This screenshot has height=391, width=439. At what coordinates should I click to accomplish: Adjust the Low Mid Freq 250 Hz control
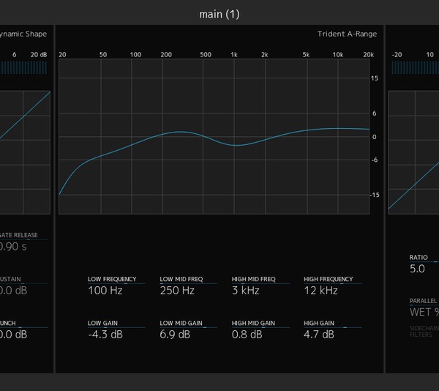pyautogui.click(x=177, y=291)
